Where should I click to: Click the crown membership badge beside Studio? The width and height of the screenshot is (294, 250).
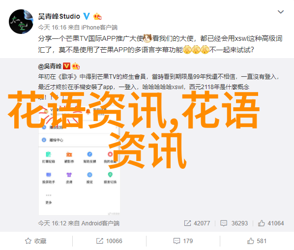97,17
